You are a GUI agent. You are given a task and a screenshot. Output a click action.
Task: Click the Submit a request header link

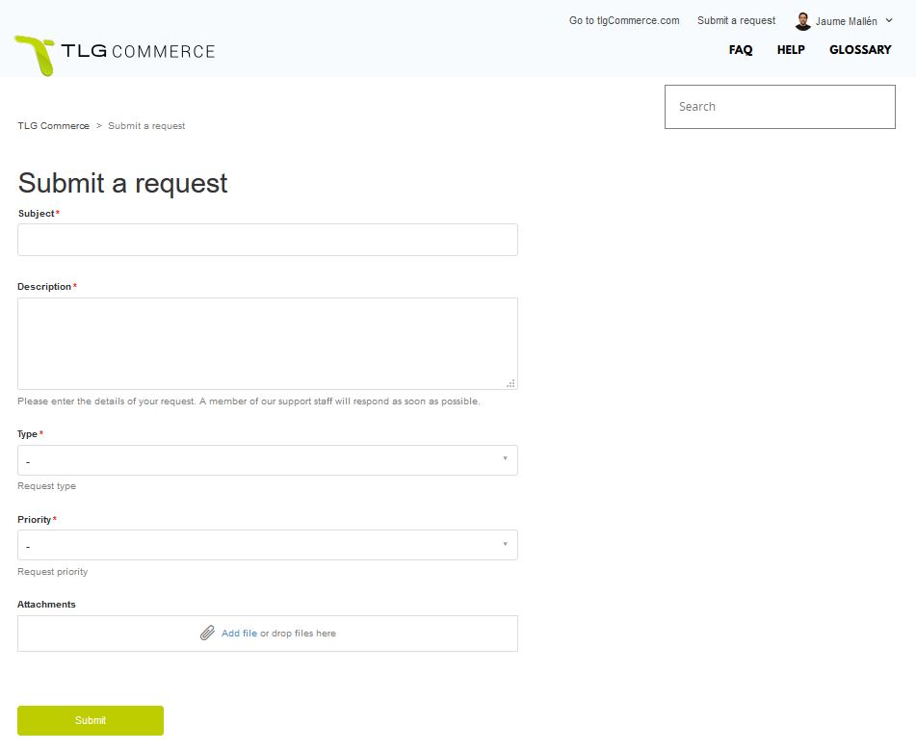click(x=736, y=20)
